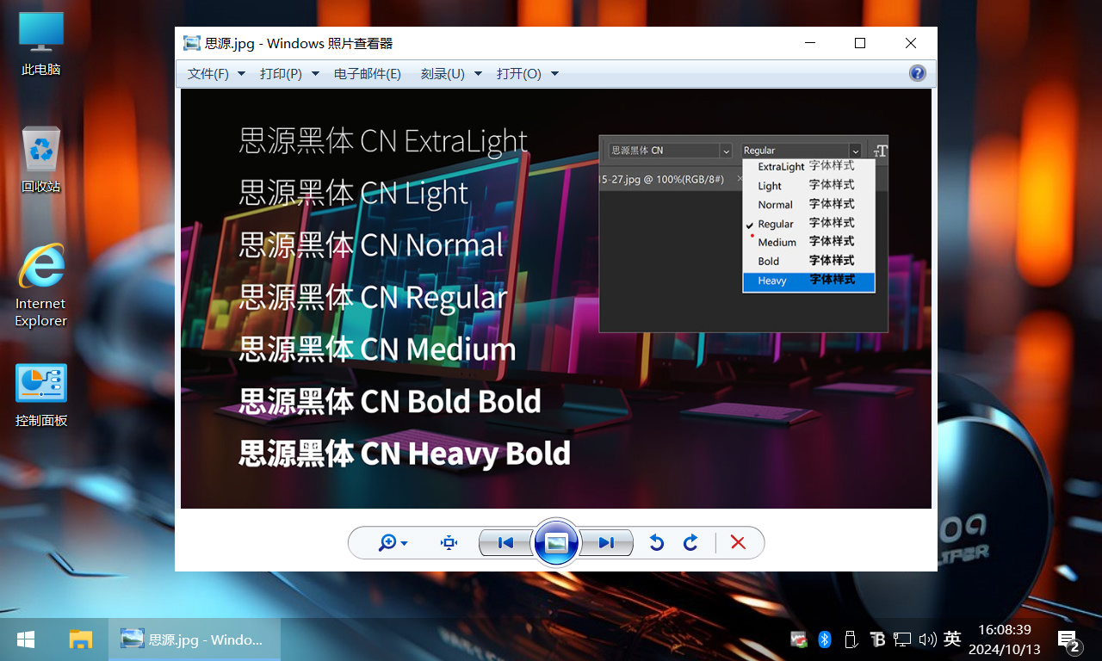Click the Bluetooth tray icon
The width and height of the screenshot is (1102, 661).
[x=824, y=639]
